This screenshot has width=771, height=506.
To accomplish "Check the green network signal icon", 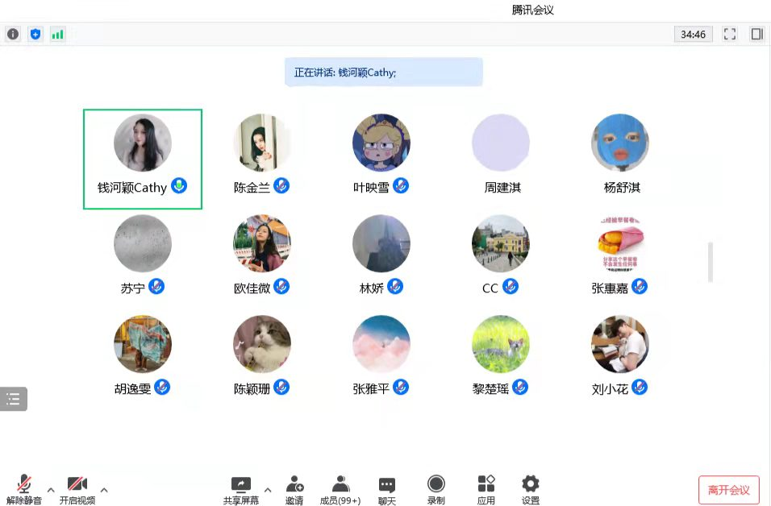I will click(57, 34).
